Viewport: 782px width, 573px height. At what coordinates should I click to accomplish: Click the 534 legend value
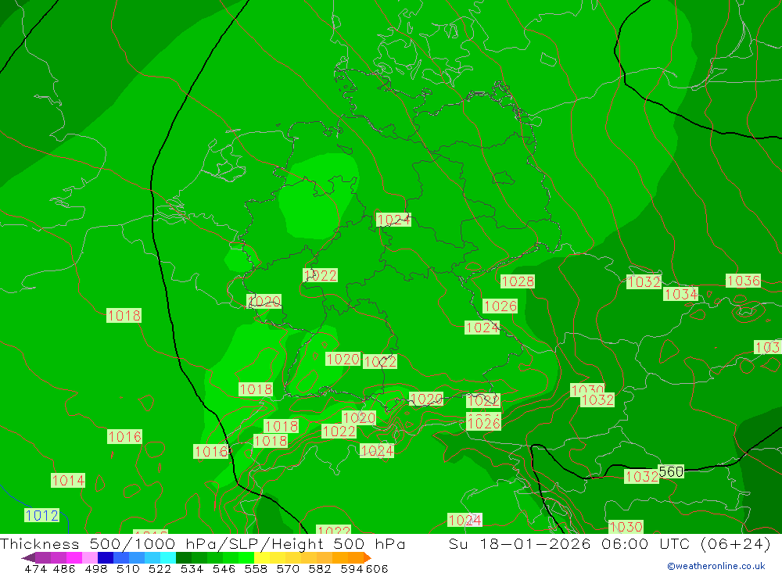(x=192, y=568)
